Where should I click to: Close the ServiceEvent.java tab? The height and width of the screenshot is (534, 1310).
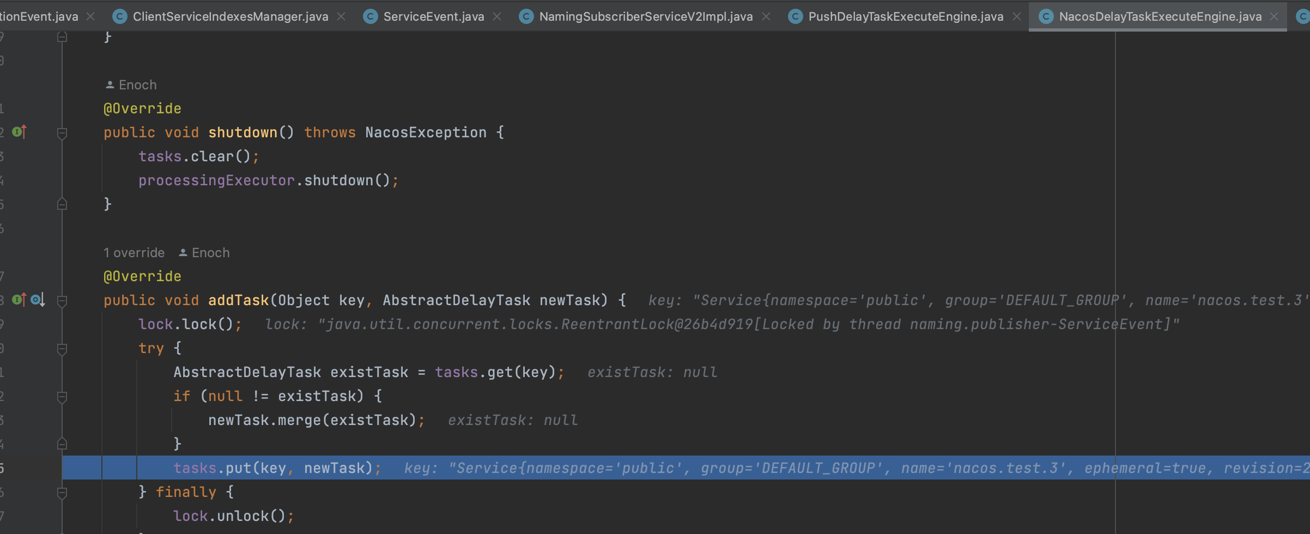pos(497,16)
